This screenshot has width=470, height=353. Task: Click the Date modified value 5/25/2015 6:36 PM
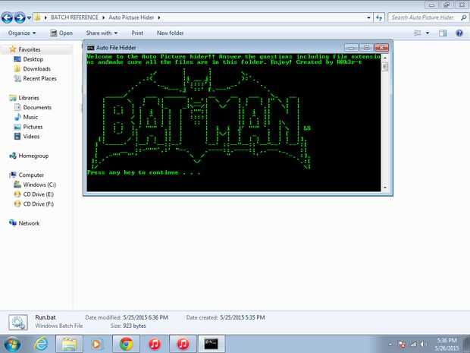click(x=146, y=317)
